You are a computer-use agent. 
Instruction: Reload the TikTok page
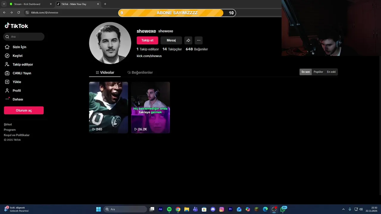18,12
